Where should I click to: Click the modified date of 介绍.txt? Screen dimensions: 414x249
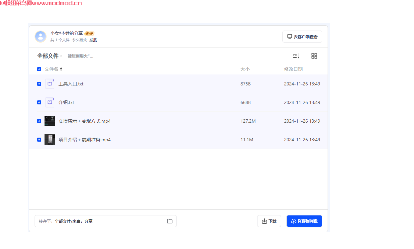(x=302, y=102)
